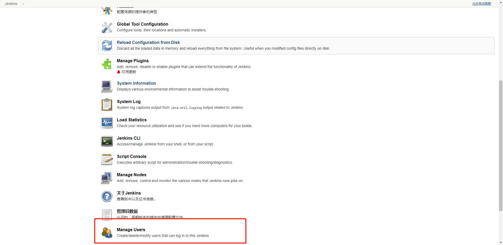Click the Manage Users people icon

(107, 233)
